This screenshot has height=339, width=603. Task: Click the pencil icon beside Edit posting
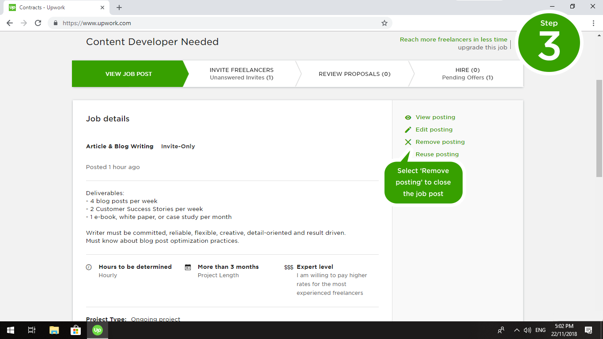pos(408,130)
